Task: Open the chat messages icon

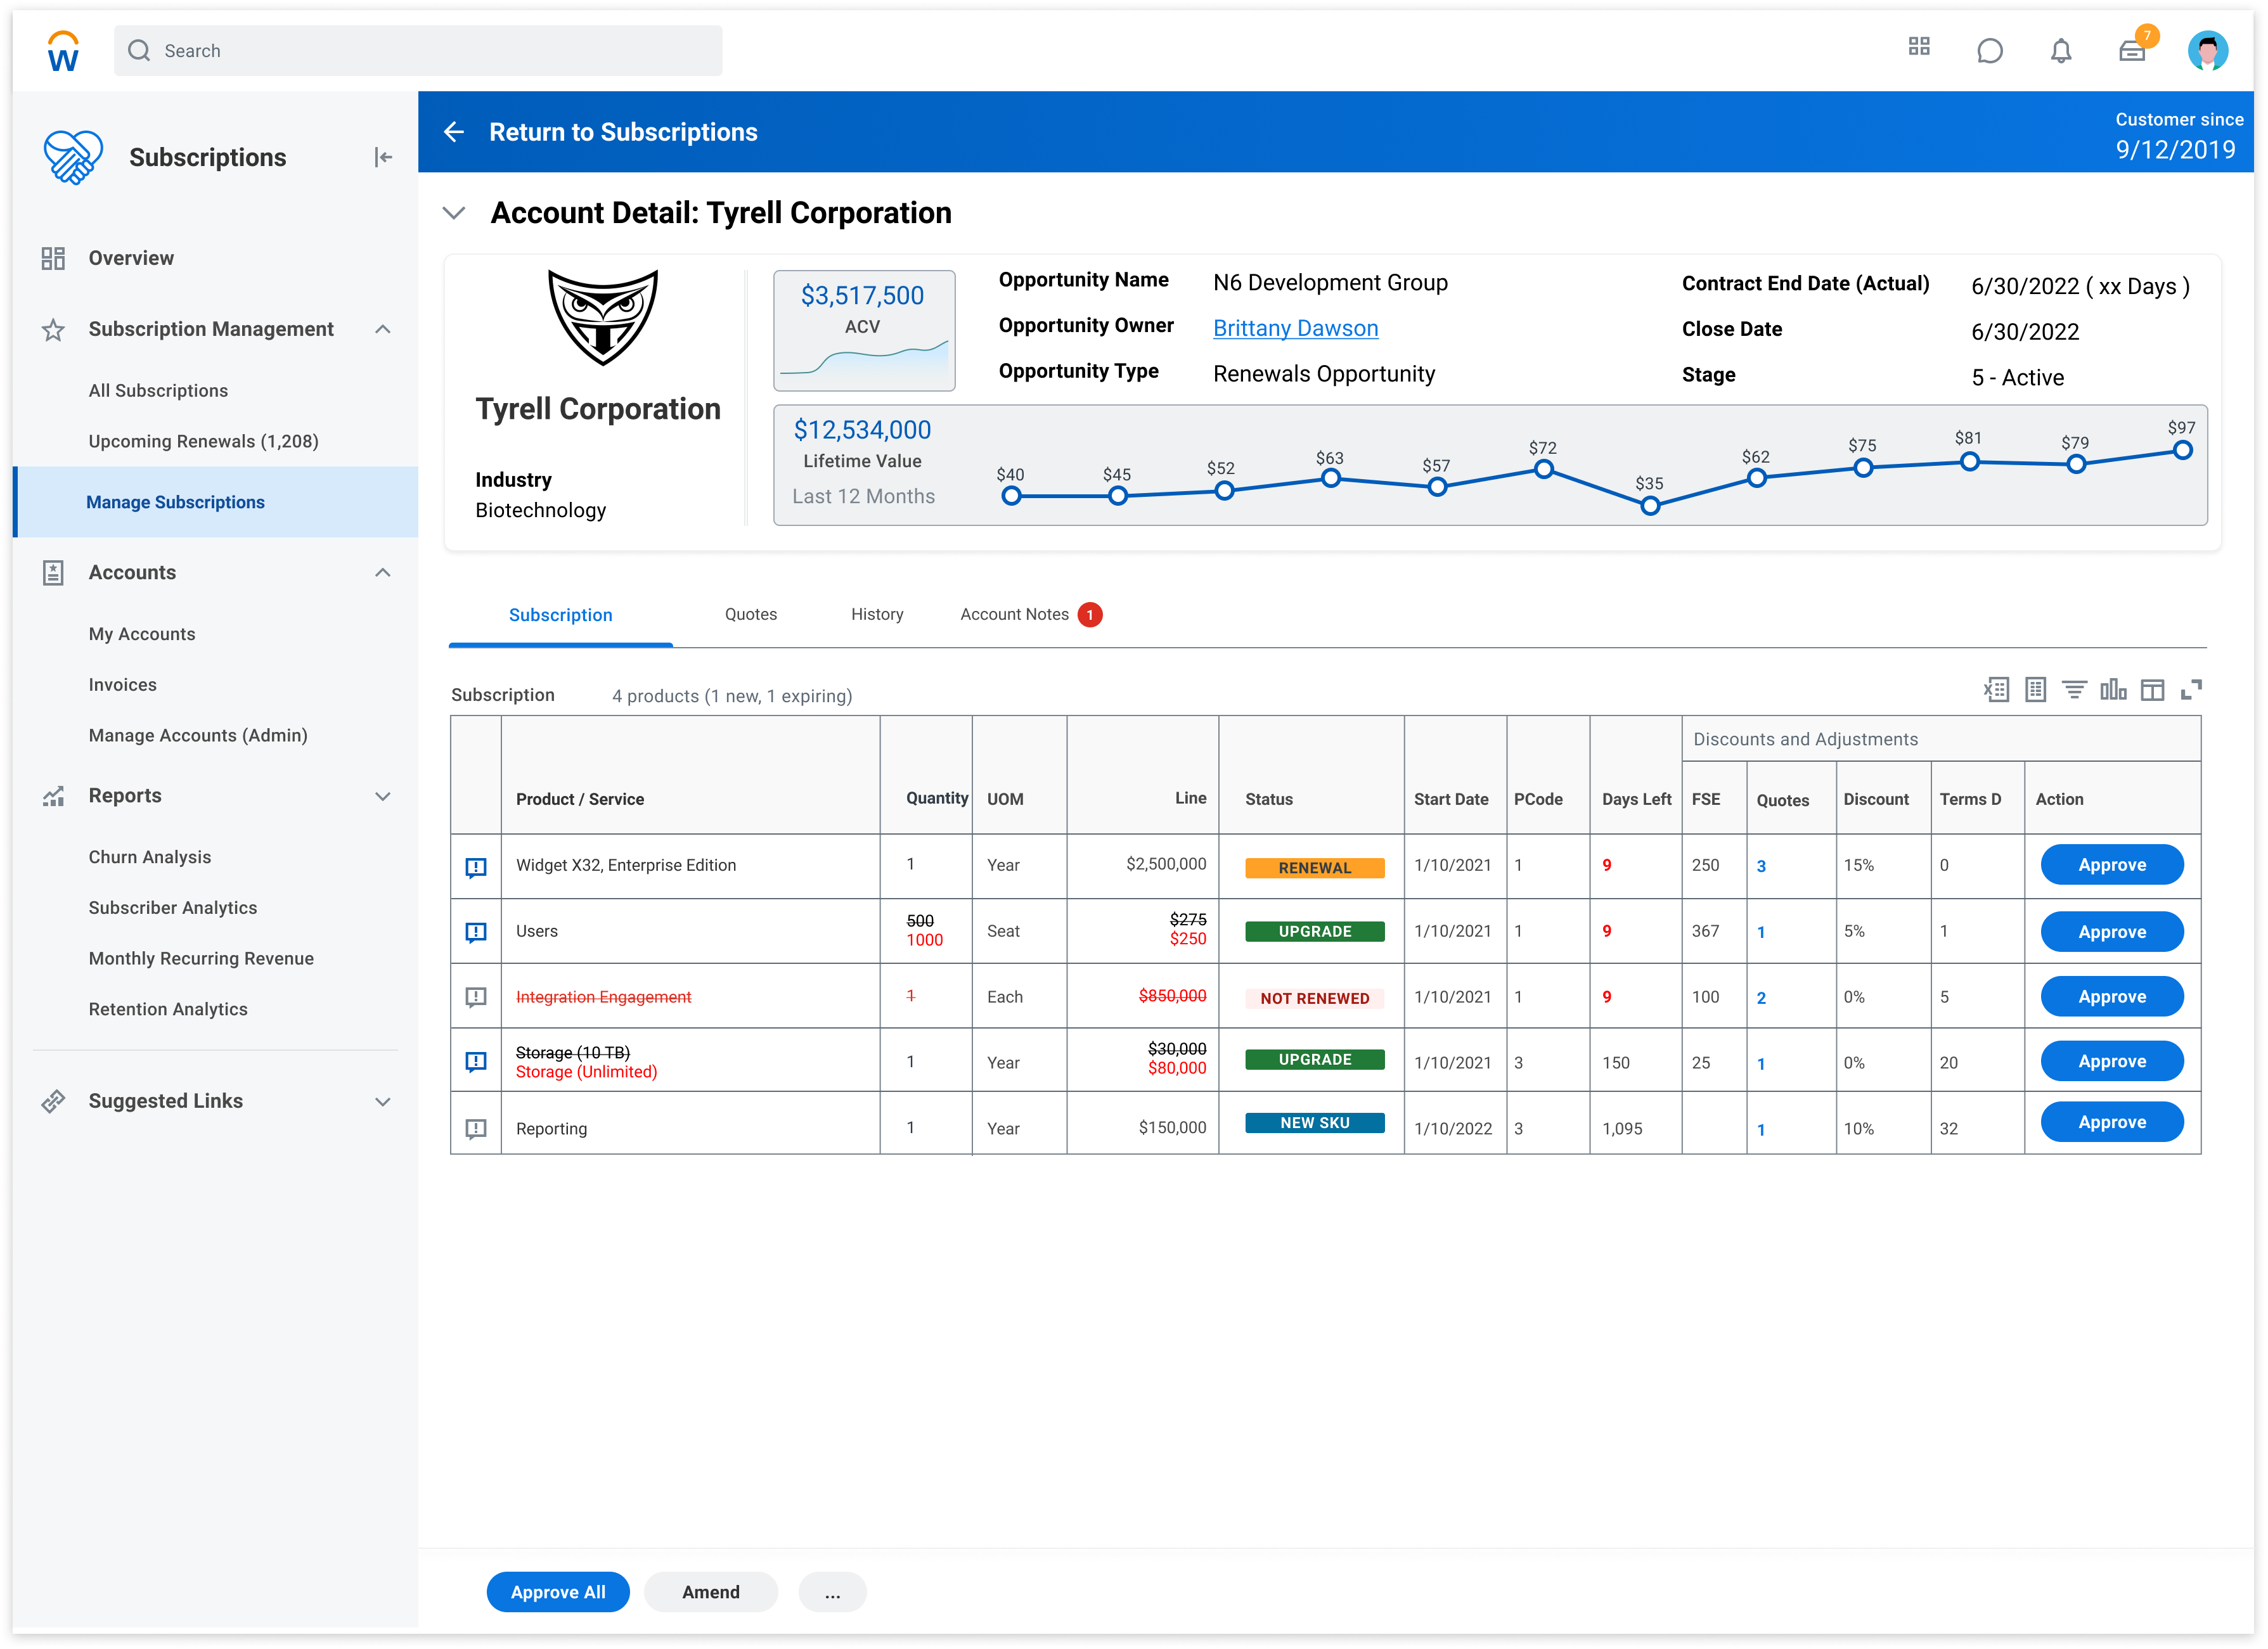Action: (x=1989, y=50)
